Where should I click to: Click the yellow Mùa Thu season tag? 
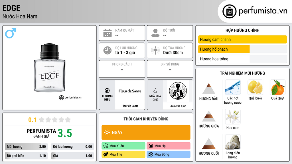pos(123,154)
